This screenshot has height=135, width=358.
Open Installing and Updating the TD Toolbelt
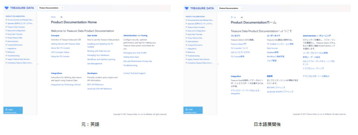click(x=100, y=45)
